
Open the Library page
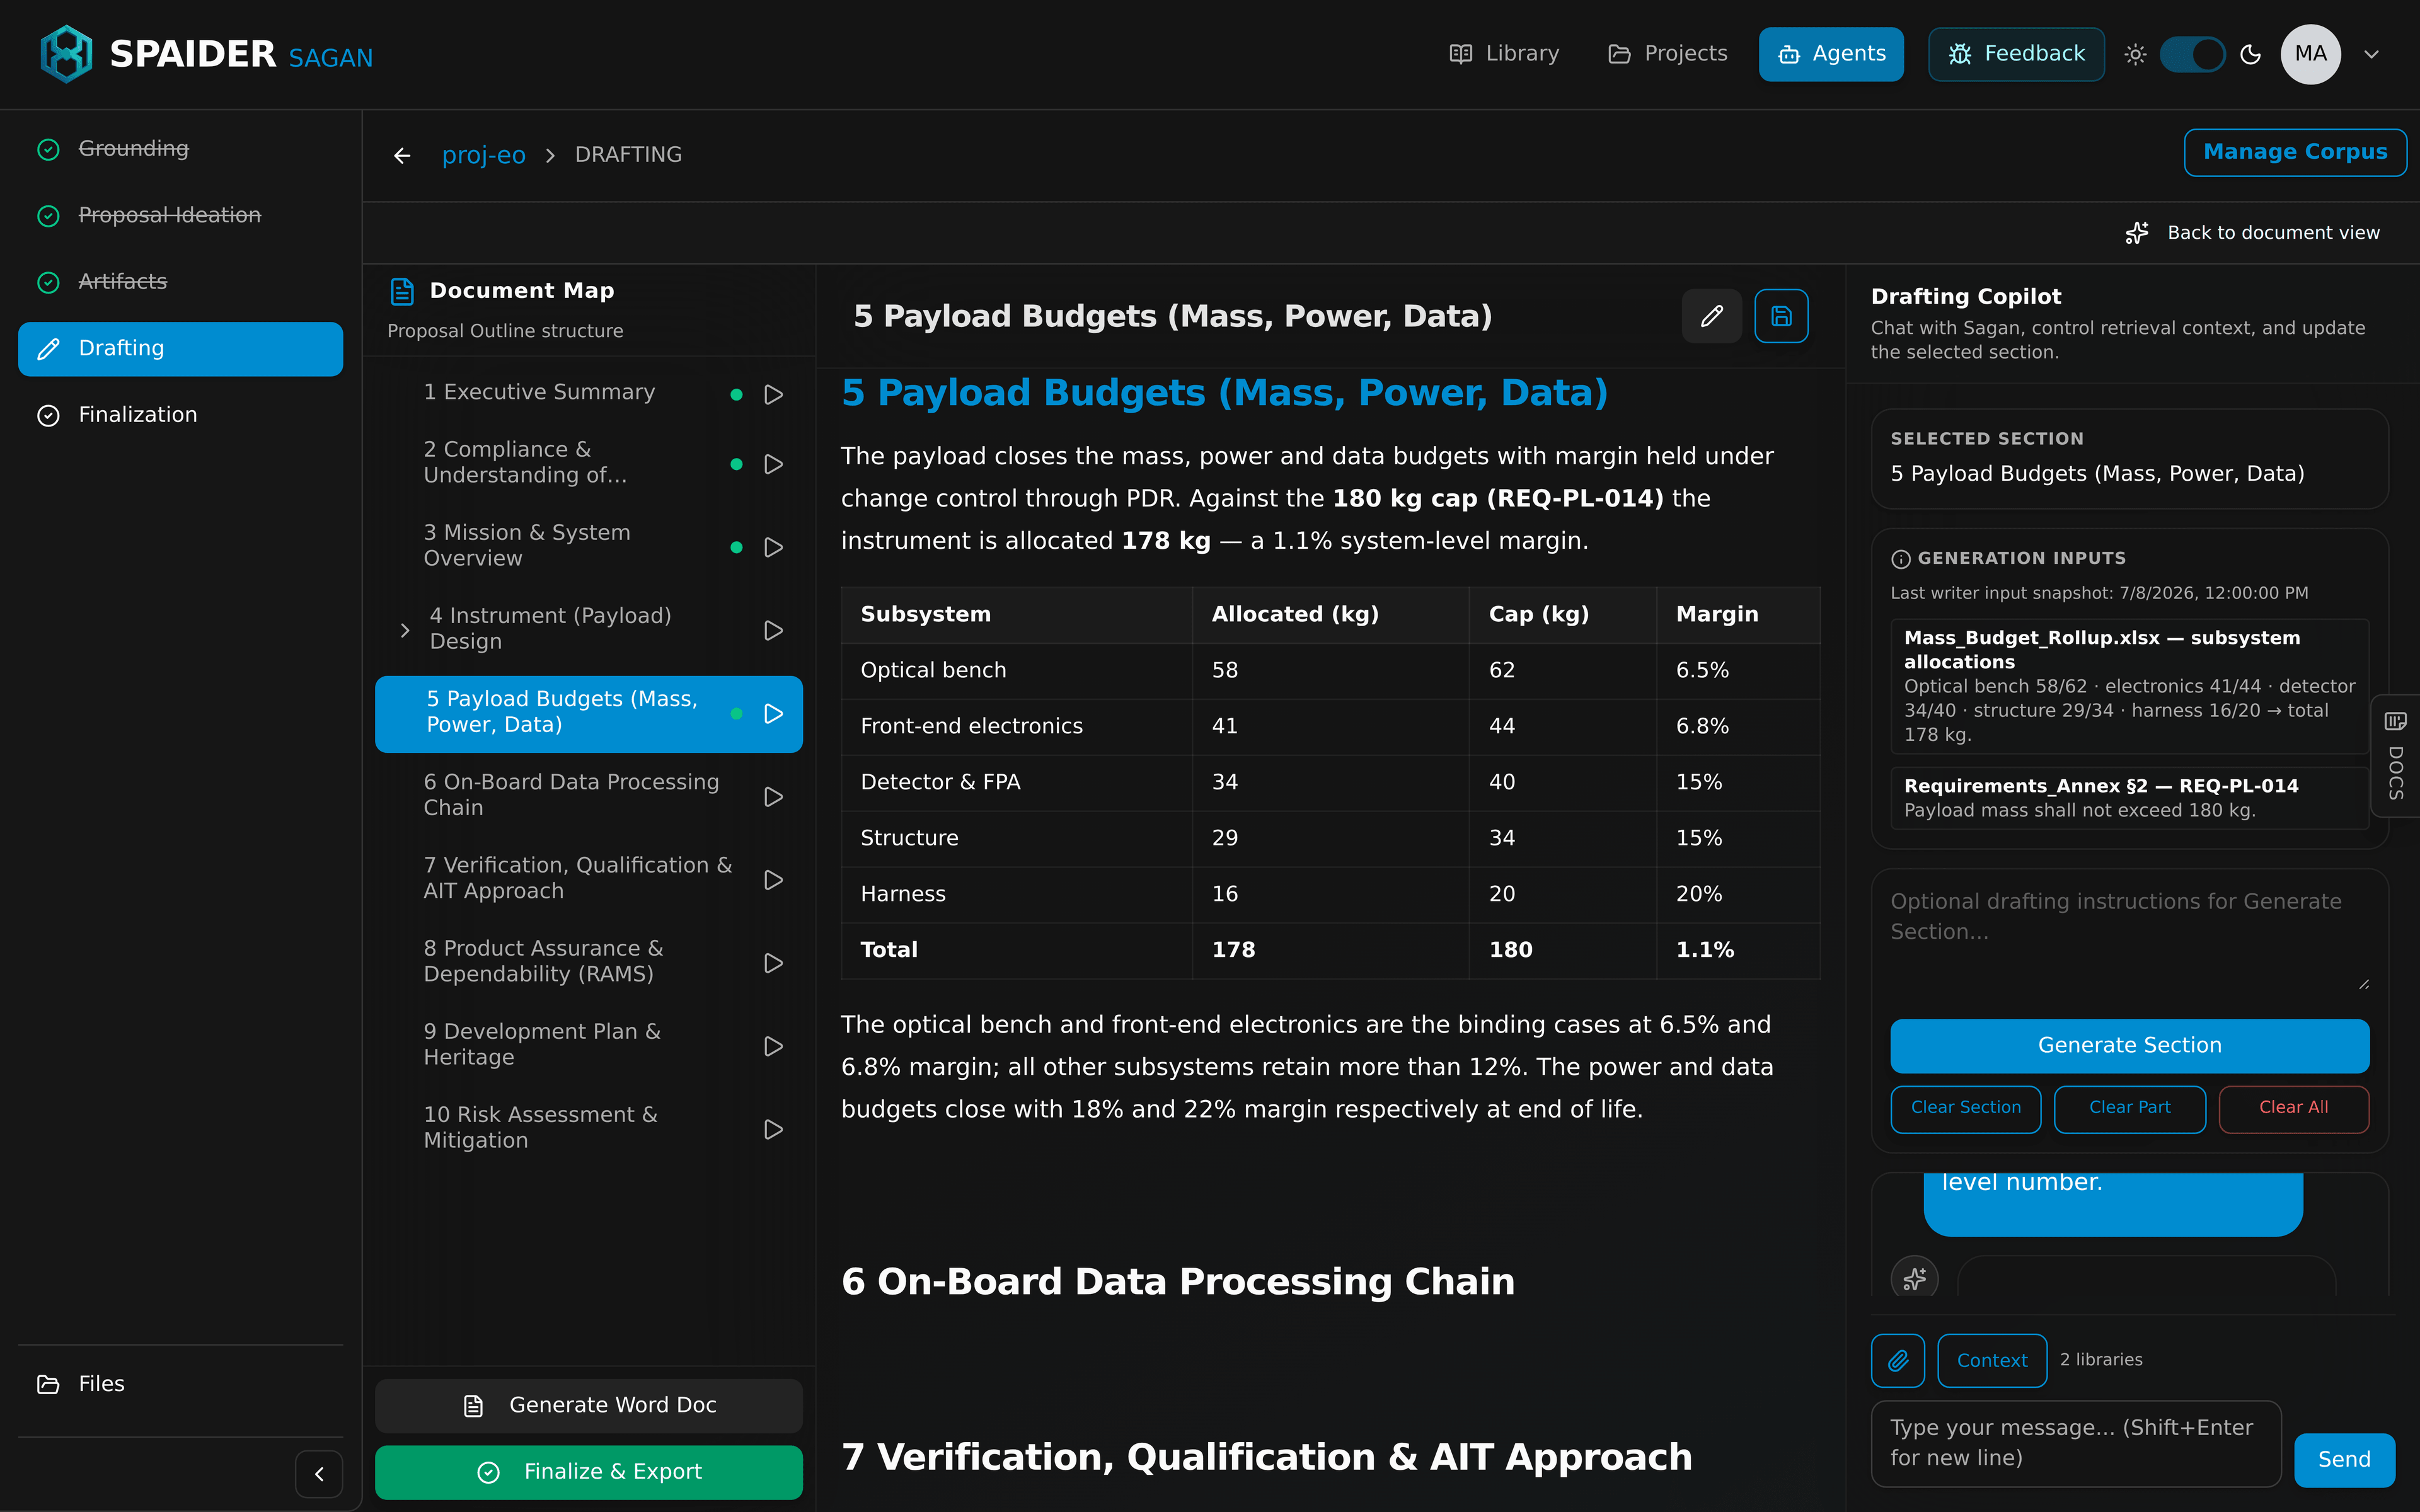pyautogui.click(x=1504, y=54)
